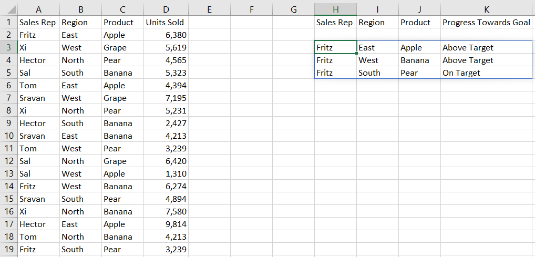This screenshot has width=535, height=257.
Task: Click column H header
Action: tap(335, 9)
